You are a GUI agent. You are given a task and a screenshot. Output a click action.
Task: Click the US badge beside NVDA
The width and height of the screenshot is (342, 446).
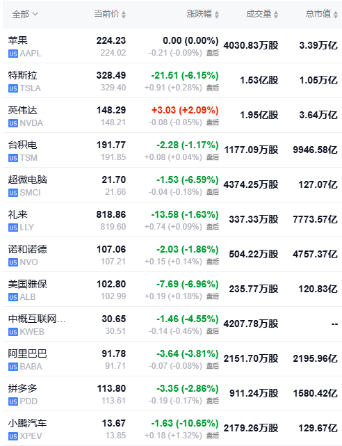pyautogui.click(x=13, y=123)
